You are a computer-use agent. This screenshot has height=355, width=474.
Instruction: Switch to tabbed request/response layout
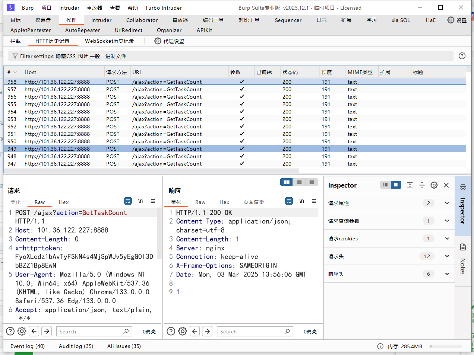(312, 182)
